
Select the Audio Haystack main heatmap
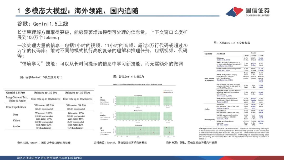point(138,116)
